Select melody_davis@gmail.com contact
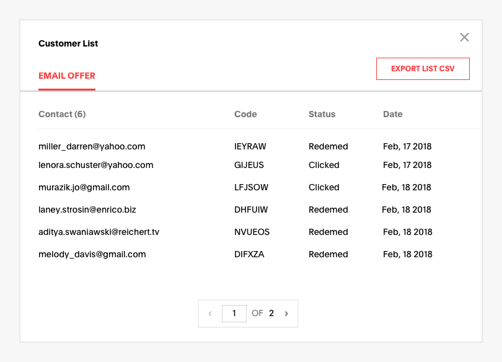502x362 pixels. point(92,255)
